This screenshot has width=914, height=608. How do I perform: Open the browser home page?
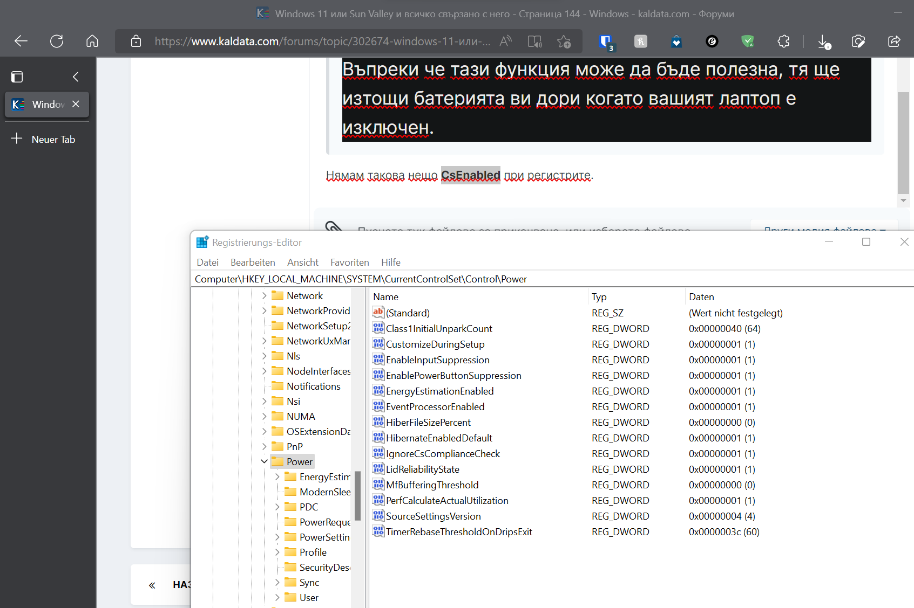92,41
